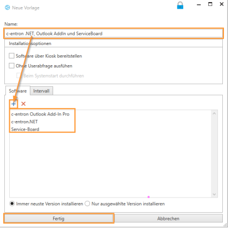Minimize the Neue Vorlage dialog

point(199,5)
